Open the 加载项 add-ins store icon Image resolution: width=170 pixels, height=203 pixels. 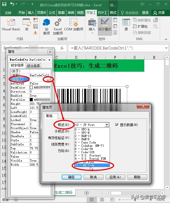tap(46, 27)
